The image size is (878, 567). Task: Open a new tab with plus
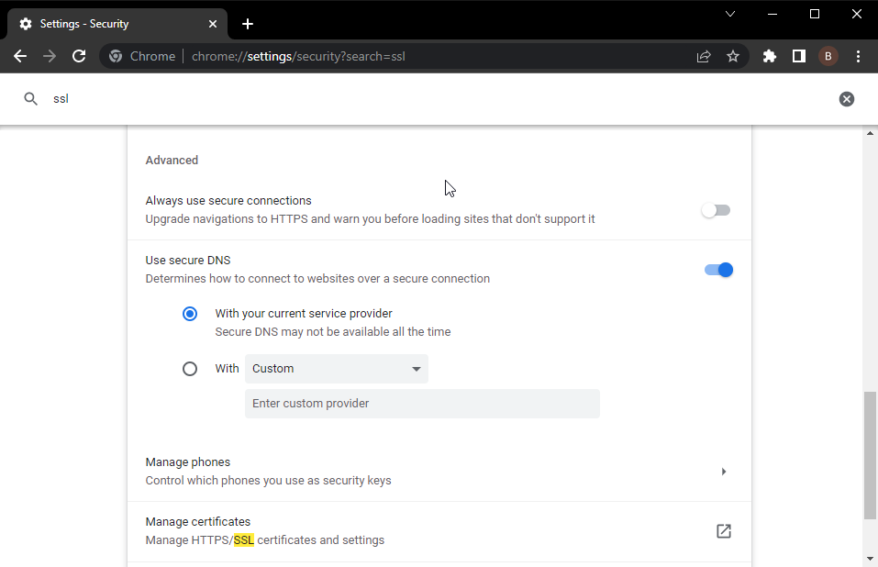tap(248, 24)
